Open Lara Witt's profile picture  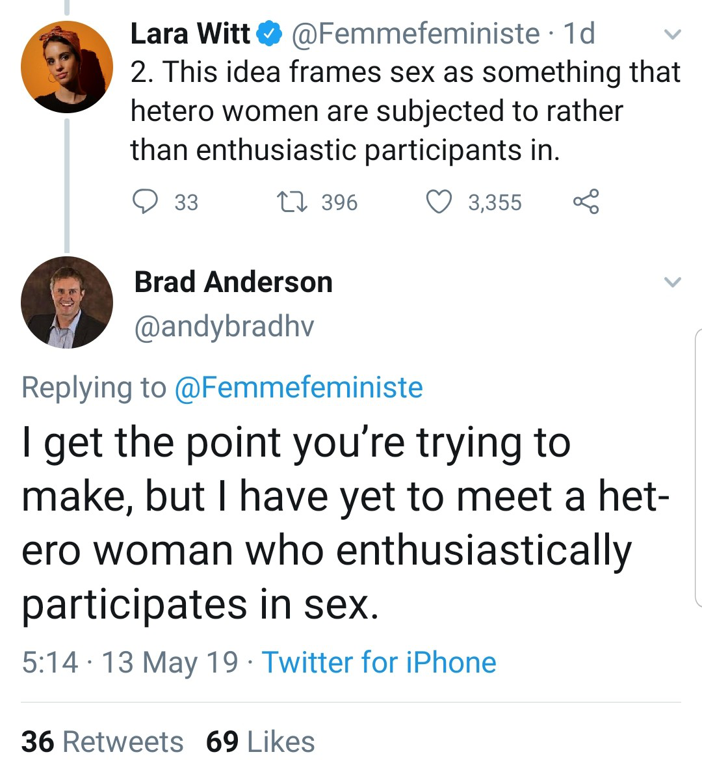coord(66,67)
